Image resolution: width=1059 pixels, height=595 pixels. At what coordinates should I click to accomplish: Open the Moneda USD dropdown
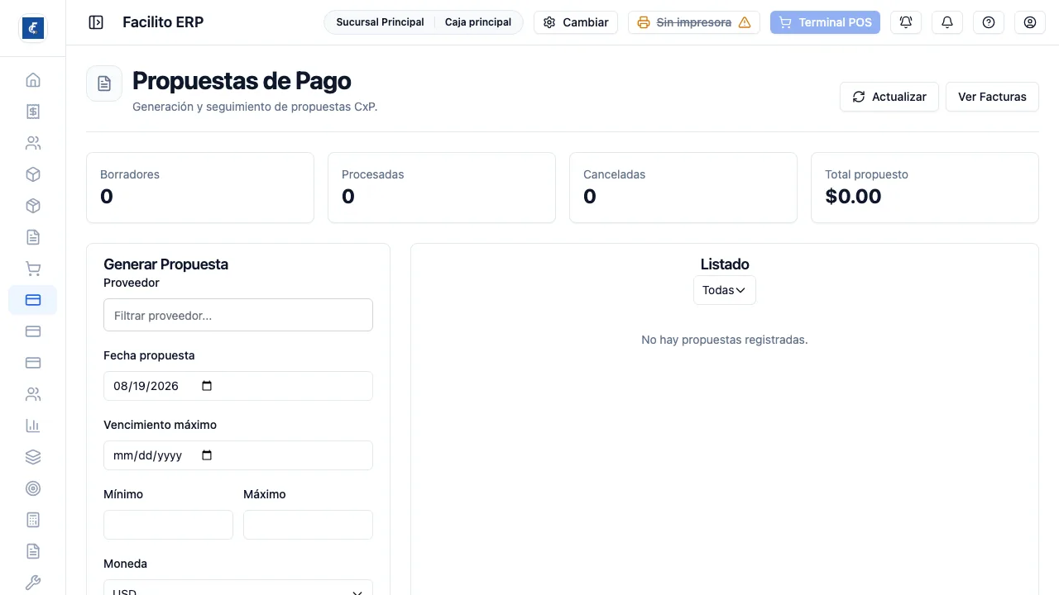[238, 588]
